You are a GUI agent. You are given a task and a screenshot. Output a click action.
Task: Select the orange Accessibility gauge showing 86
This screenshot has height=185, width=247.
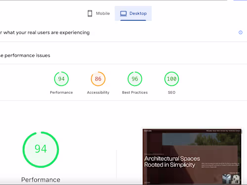point(98,79)
